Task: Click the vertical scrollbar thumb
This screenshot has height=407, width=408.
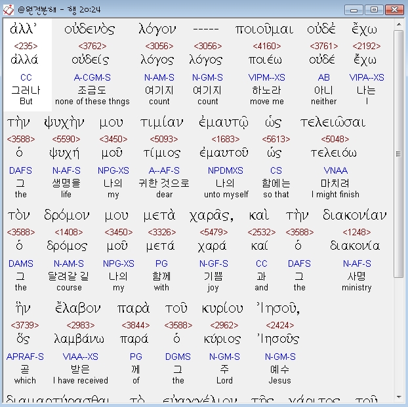Action: pyautogui.click(x=399, y=154)
